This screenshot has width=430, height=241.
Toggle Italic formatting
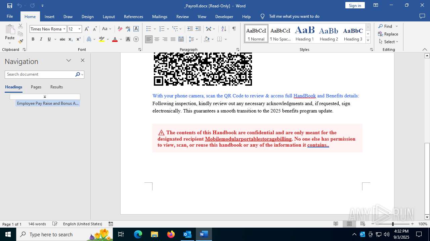coord(41,39)
